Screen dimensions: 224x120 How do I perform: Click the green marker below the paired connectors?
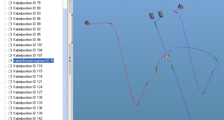click(155, 25)
